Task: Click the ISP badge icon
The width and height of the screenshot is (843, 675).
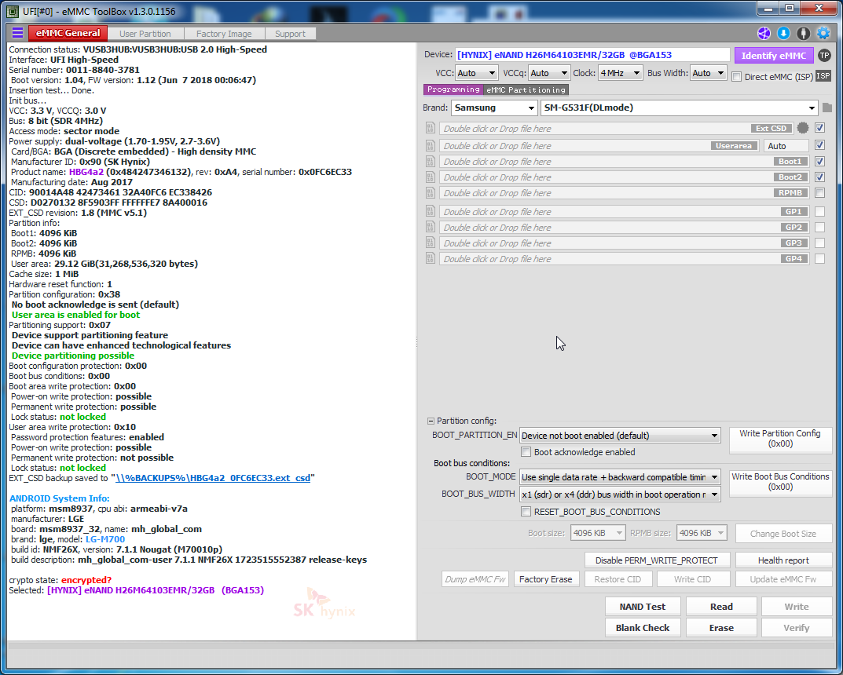Action: (823, 75)
